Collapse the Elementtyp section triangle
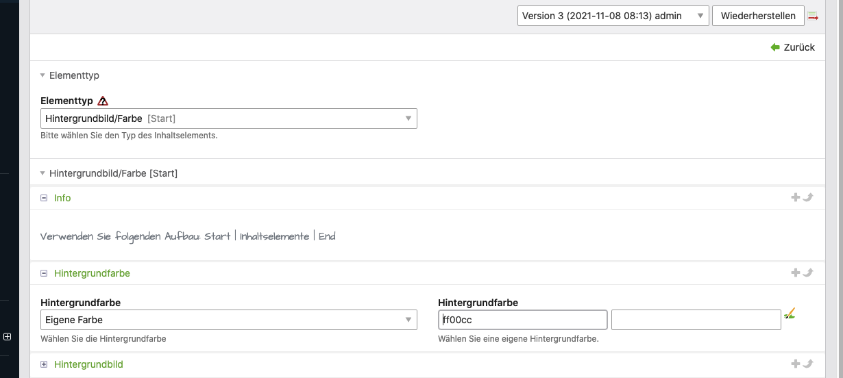The height and width of the screenshot is (378, 843). [x=42, y=75]
